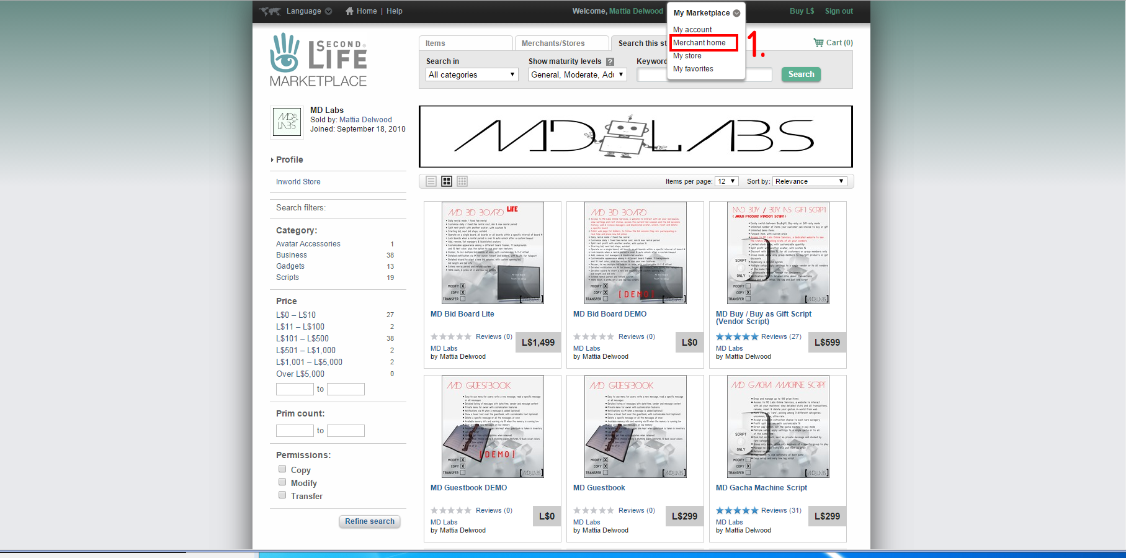This screenshot has height=558, width=1126.
Task: Filter by Business category
Action: click(x=292, y=255)
